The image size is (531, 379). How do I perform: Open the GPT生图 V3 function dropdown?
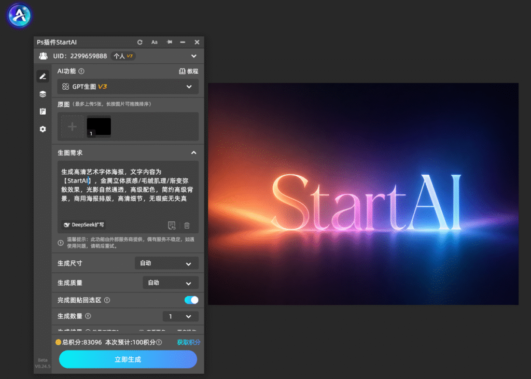click(x=128, y=87)
